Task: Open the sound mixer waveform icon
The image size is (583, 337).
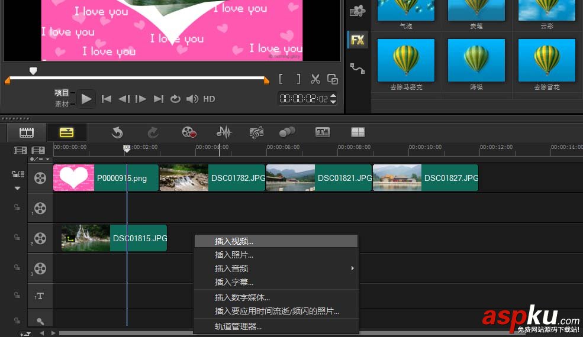Action: point(224,132)
